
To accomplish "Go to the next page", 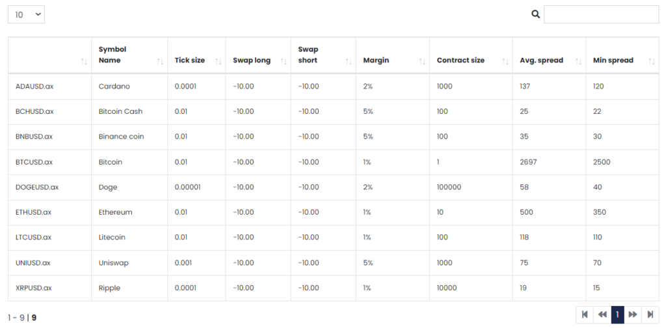I will tap(633, 314).
